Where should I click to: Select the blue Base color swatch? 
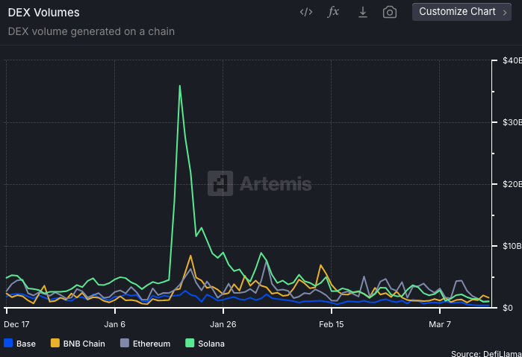(8, 343)
